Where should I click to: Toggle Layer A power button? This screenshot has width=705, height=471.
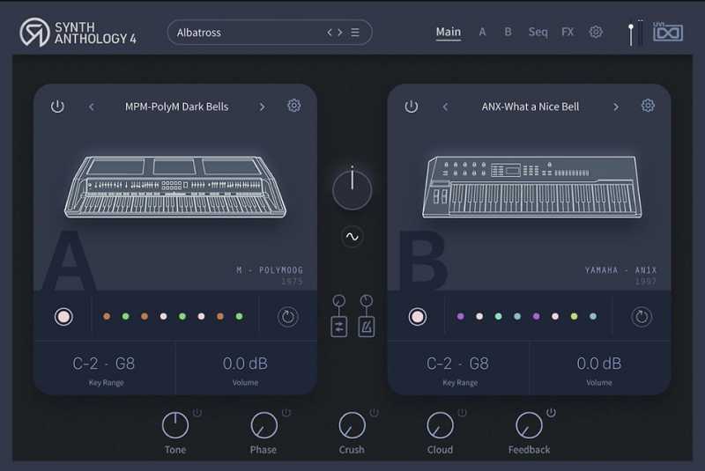point(57,107)
